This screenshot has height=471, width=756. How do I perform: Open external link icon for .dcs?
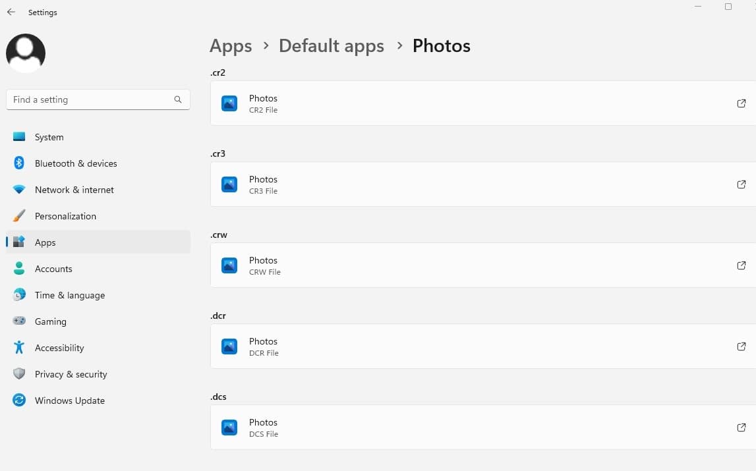[x=741, y=428]
